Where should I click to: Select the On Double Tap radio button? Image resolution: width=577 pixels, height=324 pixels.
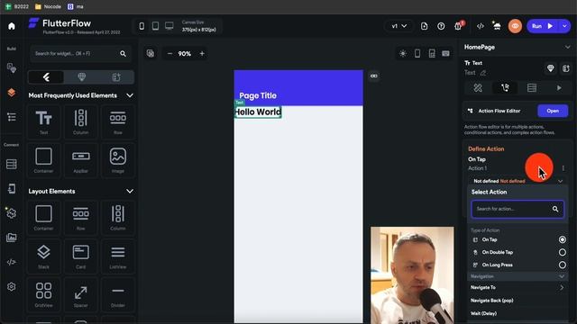pyautogui.click(x=562, y=252)
